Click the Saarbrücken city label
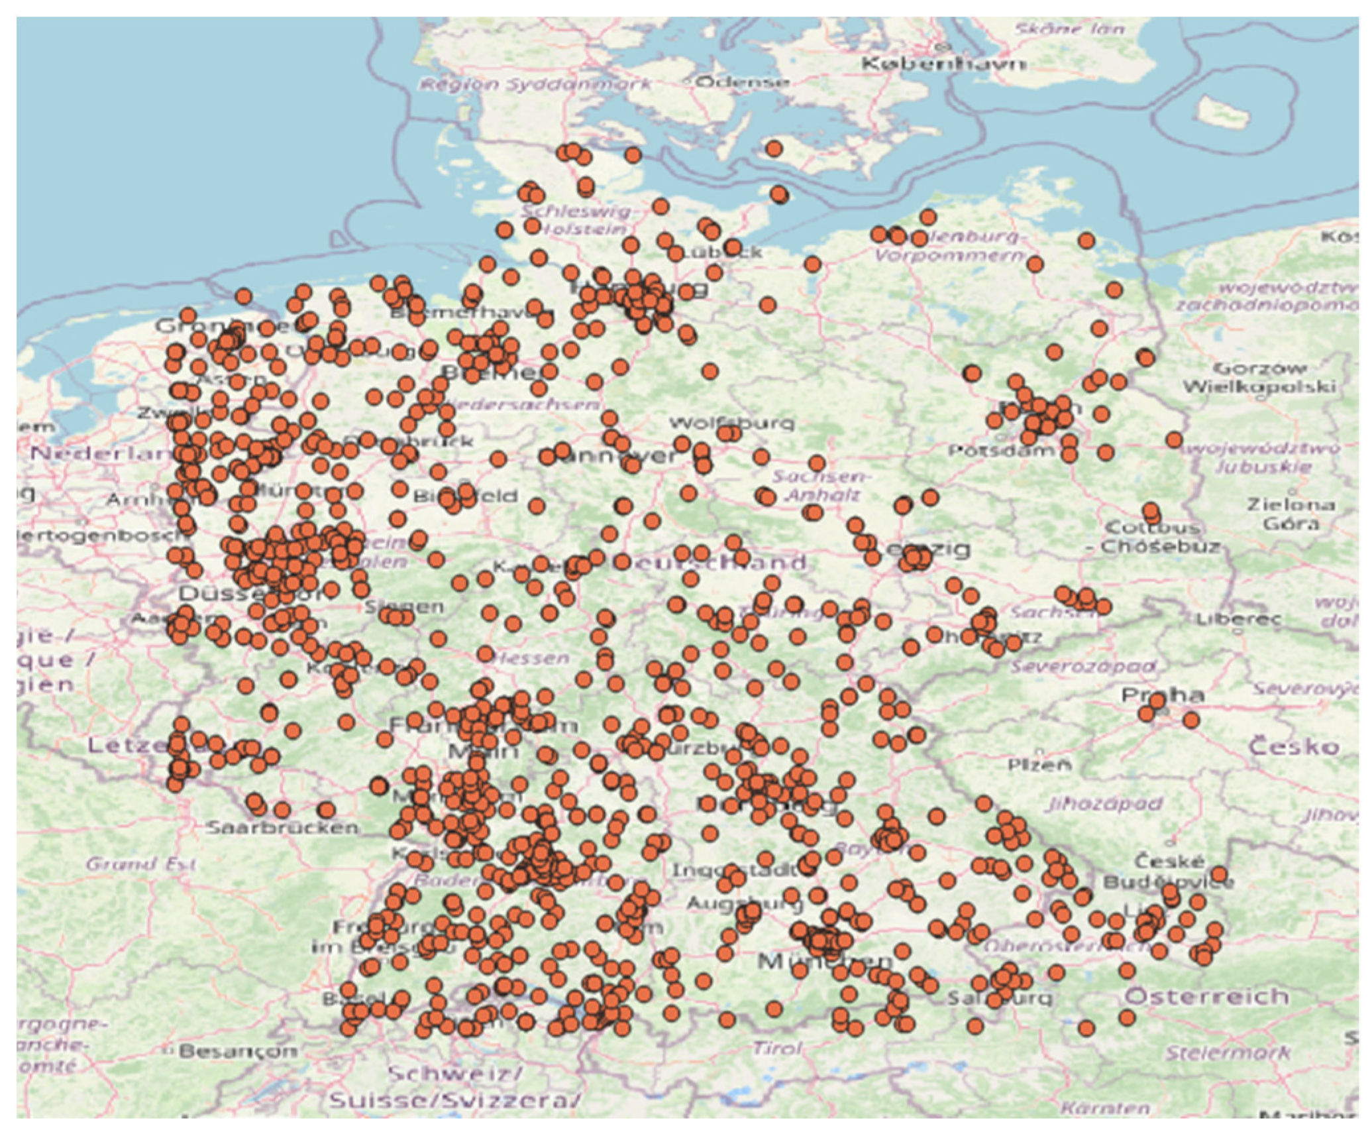Screen dimensions: 1372x1138 283,827
